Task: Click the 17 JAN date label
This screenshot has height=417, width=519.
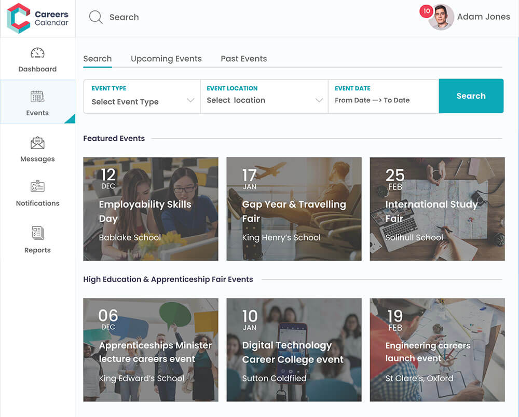Action: [x=250, y=179]
